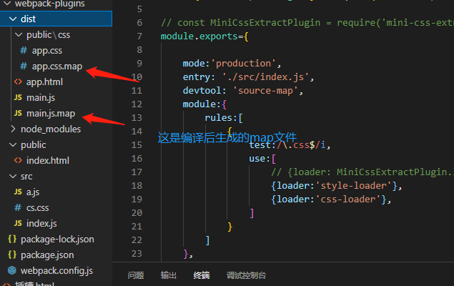The image size is (454, 286).
Task: Open the main.js.map file
Action: 51,114
